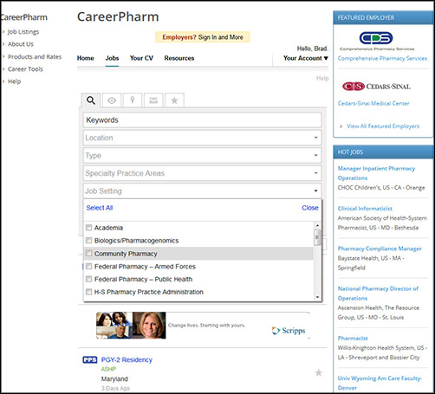Check H-S Pharmacy Practice Administration
Image resolution: width=435 pixels, height=394 pixels.
tap(89, 292)
